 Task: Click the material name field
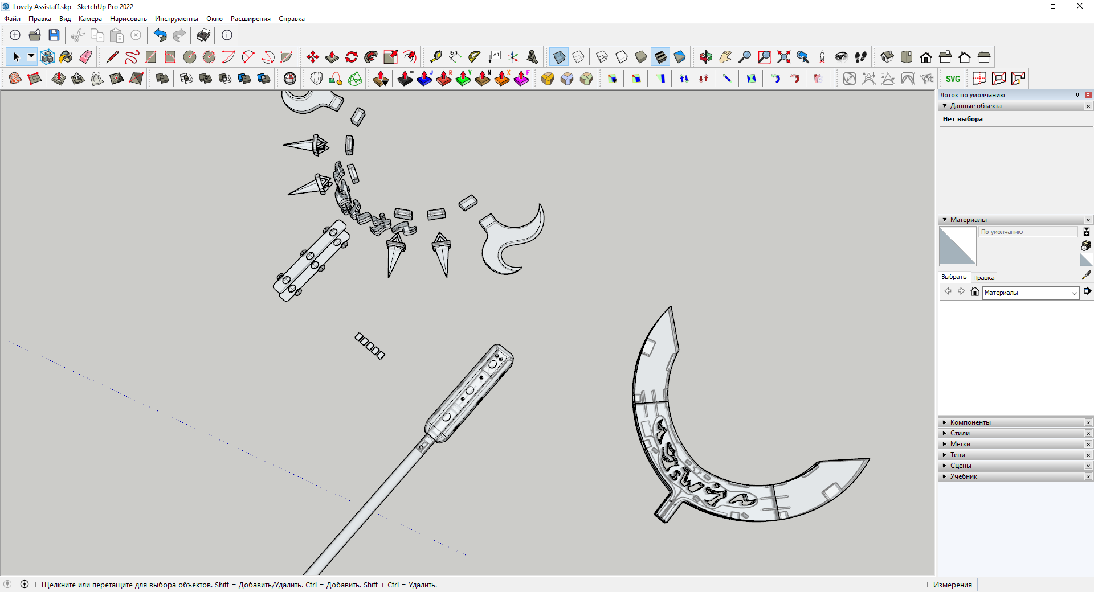pos(1028,232)
